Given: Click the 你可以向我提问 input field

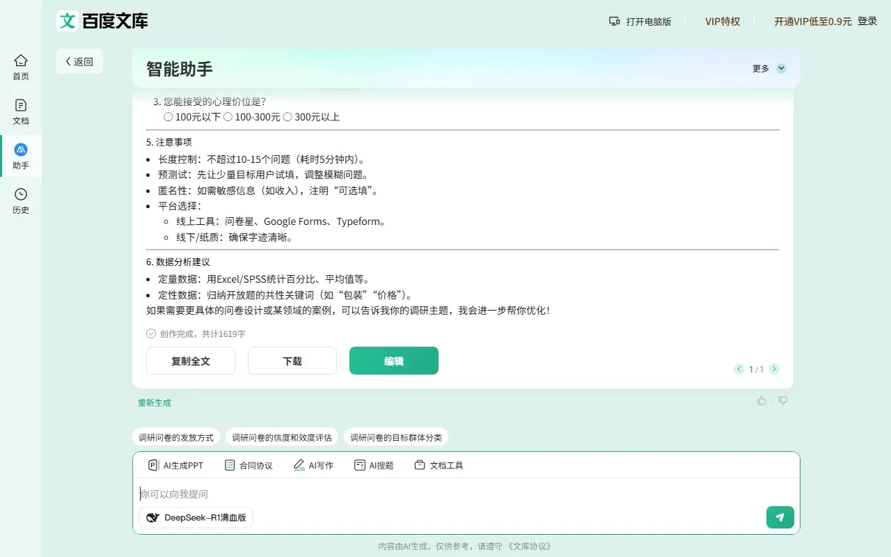Looking at the screenshot, I should click(x=445, y=494).
